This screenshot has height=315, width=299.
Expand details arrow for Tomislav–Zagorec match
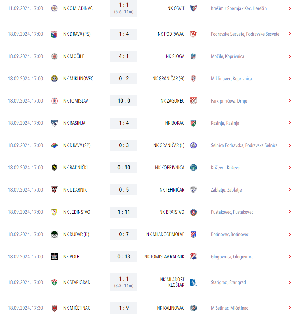pyautogui.click(x=290, y=101)
